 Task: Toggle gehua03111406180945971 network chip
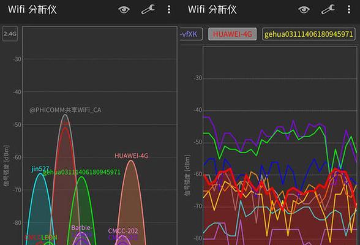click(309, 34)
